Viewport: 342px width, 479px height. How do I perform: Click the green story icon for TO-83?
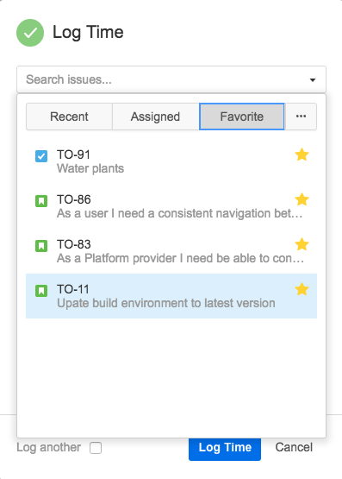coord(41,246)
